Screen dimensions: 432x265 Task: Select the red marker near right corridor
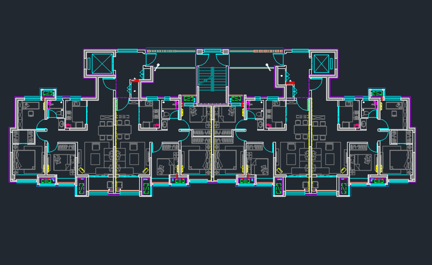290,82
